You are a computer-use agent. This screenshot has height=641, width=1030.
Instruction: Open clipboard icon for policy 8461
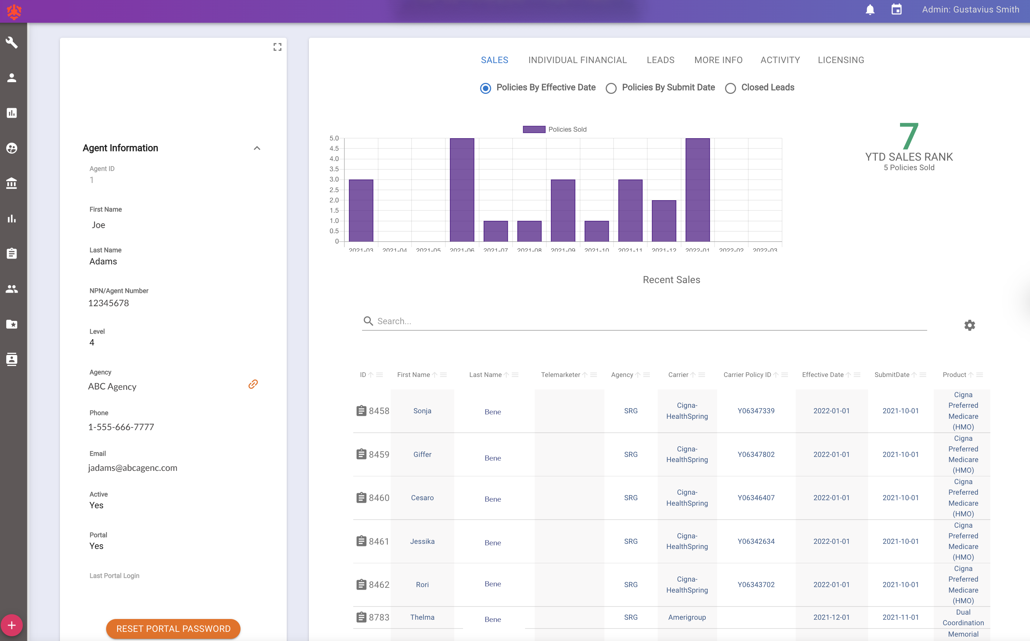[x=361, y=541]
